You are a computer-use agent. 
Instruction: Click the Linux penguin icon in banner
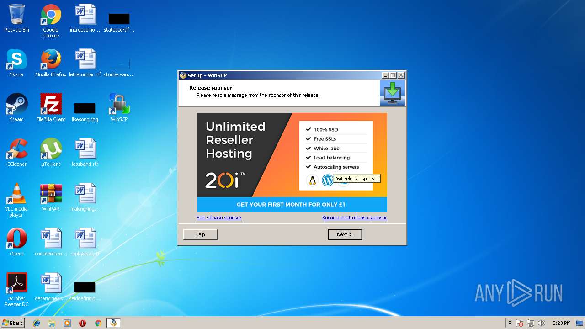click(313, 180)
